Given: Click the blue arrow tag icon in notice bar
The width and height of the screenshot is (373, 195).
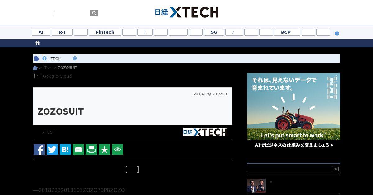Looking at the screenshot, I should [37, 58].
